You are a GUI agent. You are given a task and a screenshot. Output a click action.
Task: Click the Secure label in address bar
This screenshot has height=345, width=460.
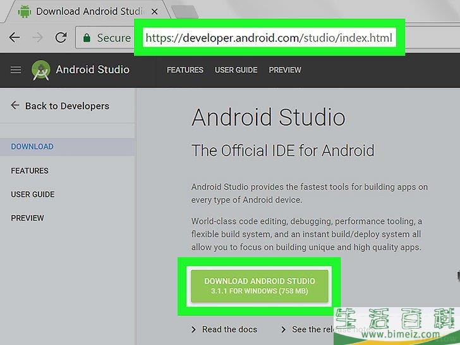pos(114,38)
